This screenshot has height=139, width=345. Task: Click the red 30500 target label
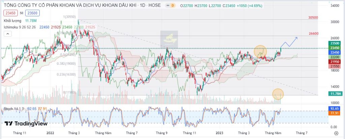pyautogui.click(x=313, y=17)
